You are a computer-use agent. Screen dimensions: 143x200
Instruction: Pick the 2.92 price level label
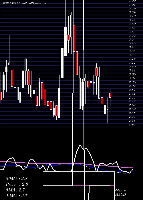tap(132, 86)
